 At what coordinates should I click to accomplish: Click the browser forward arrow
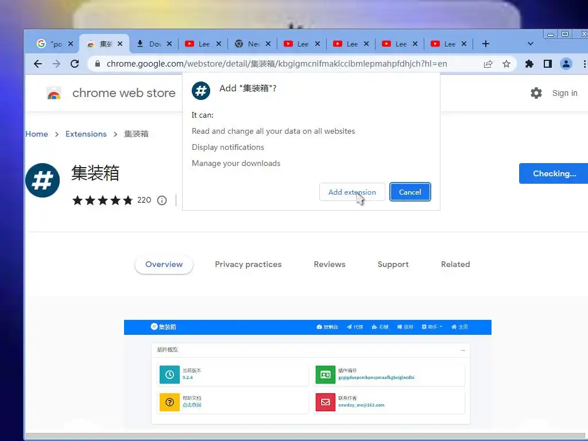[x=56, y=64]
